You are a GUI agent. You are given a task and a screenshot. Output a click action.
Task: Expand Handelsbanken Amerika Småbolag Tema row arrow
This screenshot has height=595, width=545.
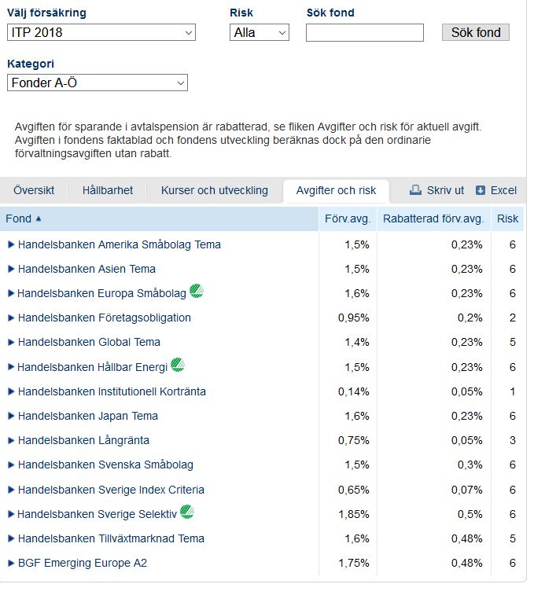tap(11, 244)
